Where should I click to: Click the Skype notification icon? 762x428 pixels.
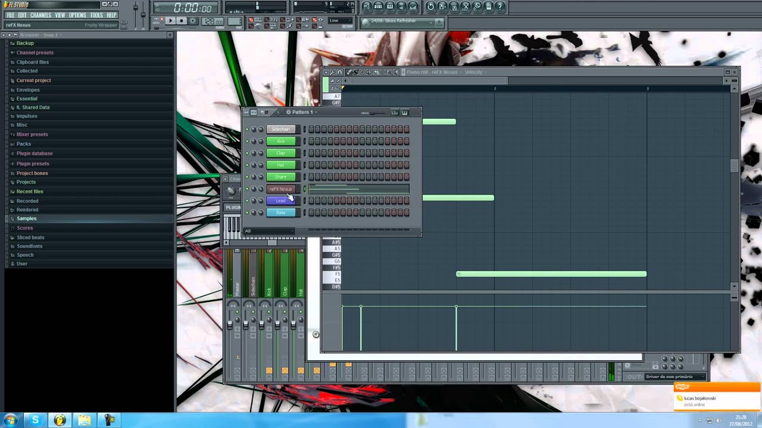[x=682, y=387]
